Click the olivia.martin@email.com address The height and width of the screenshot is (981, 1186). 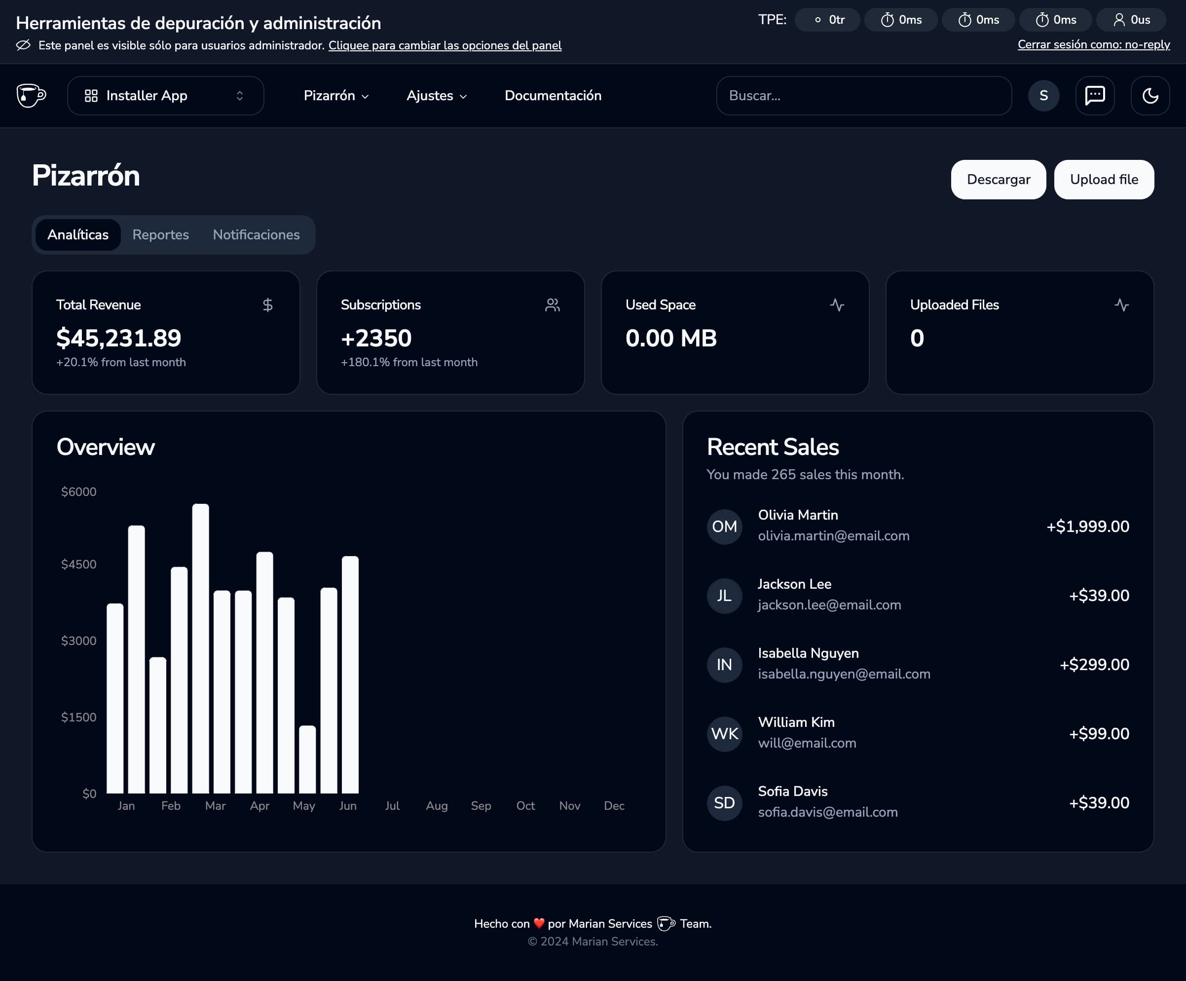click(x=834, y=536)
